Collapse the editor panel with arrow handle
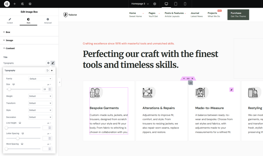Viewport: 263px width, 156px height. pos(60,82)
